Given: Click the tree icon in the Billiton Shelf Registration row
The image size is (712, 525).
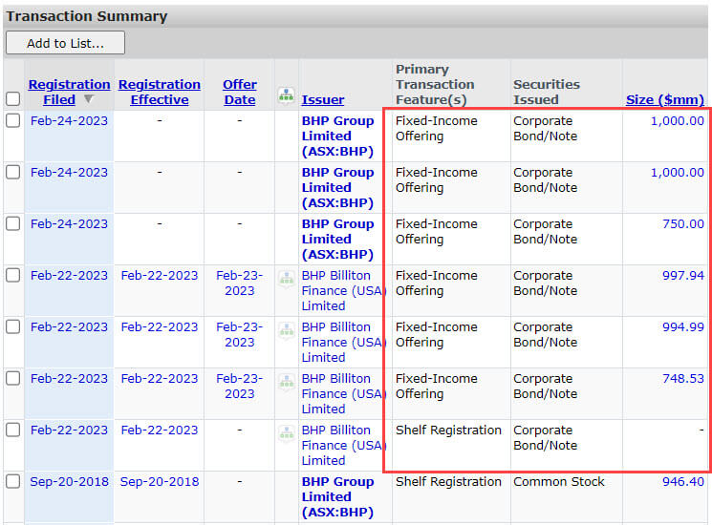Looking at the screenshot, I should [287, 433].
